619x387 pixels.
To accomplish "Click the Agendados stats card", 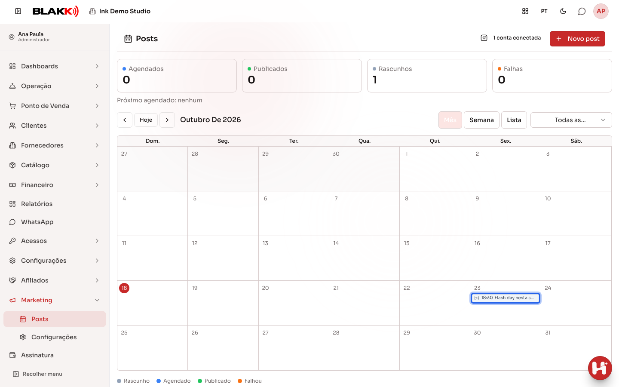I will point(177,76).
